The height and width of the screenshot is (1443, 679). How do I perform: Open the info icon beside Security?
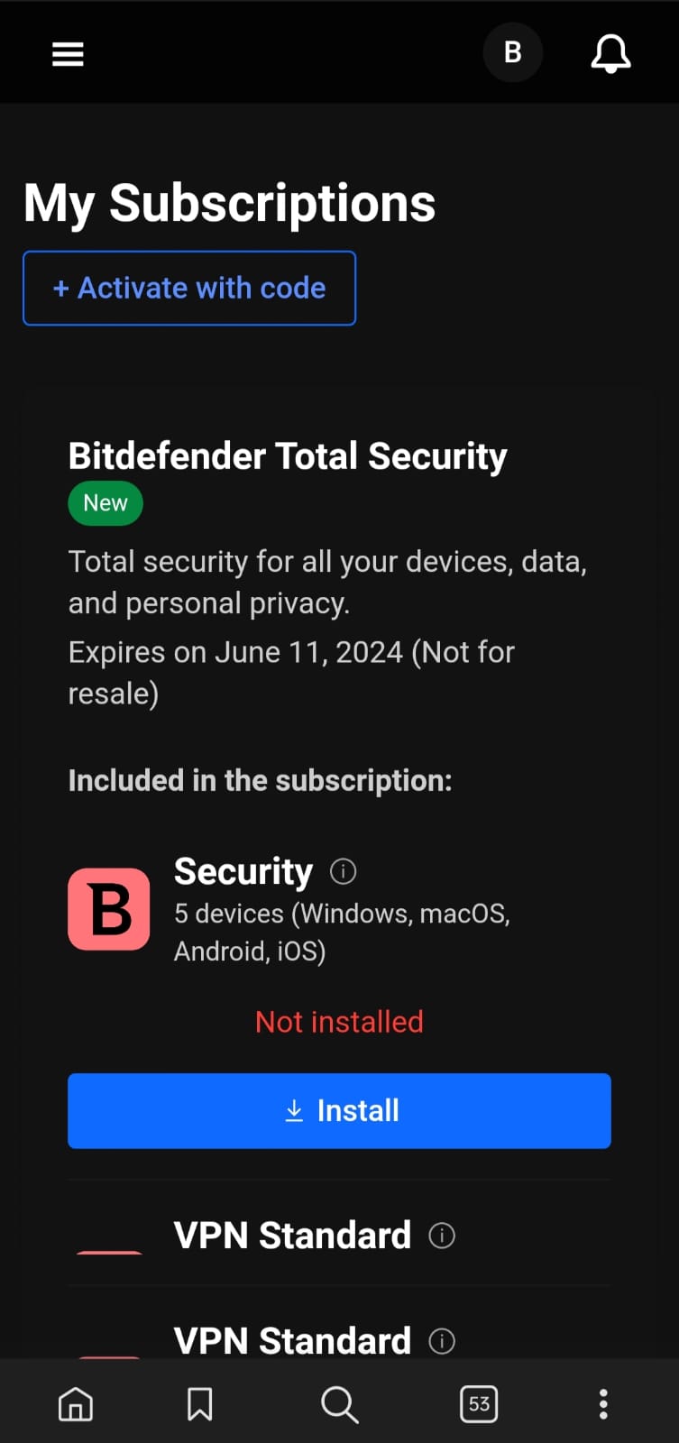[344, 871]
